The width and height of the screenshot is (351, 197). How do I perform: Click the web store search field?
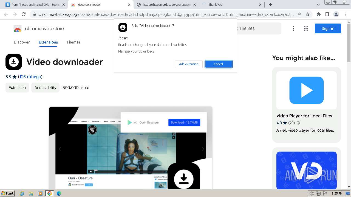[259, 28]
